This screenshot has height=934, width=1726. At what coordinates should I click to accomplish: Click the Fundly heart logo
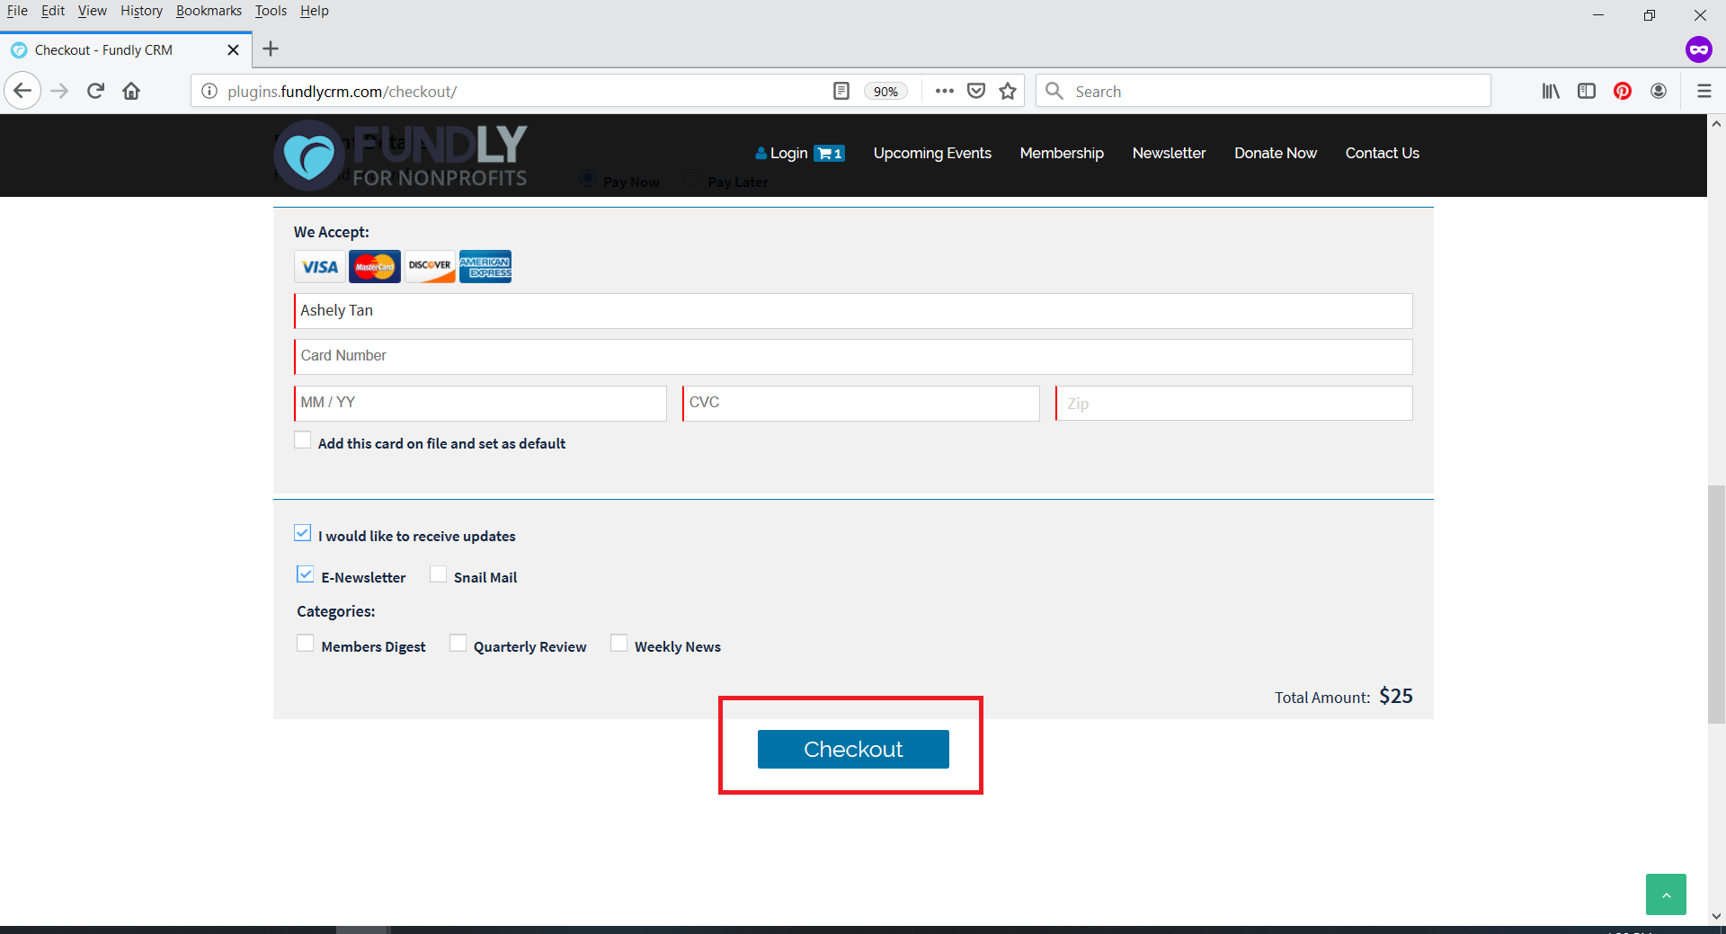(x=309, y=156)
